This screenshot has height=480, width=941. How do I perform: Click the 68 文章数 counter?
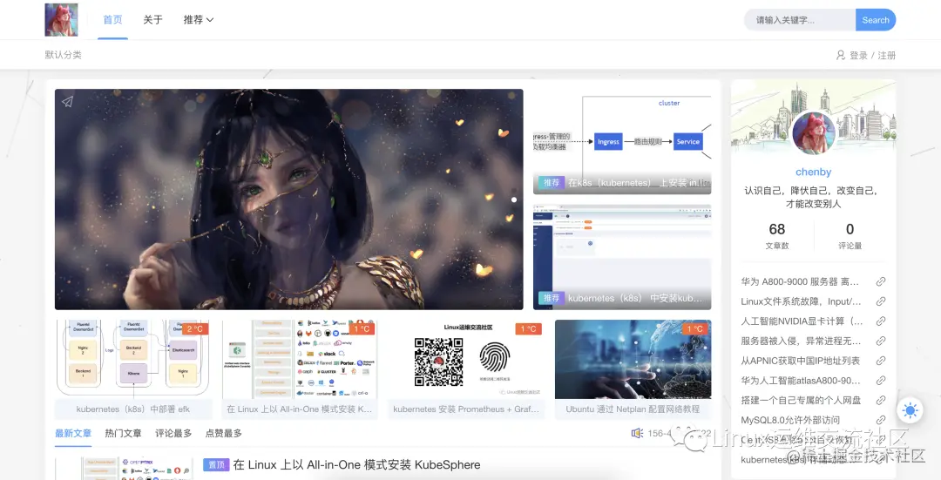pyautogui.click(x=776, y=236)
